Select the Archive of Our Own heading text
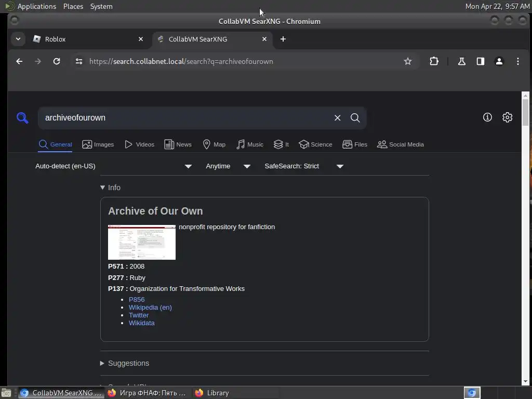Image resolution: width=532 pixels, height=399 pixels. pyautogui.click(x=155, y=211)
